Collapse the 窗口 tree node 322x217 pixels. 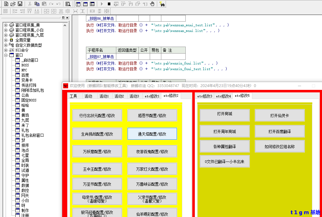pyautogui.click(x=6, y=55)
